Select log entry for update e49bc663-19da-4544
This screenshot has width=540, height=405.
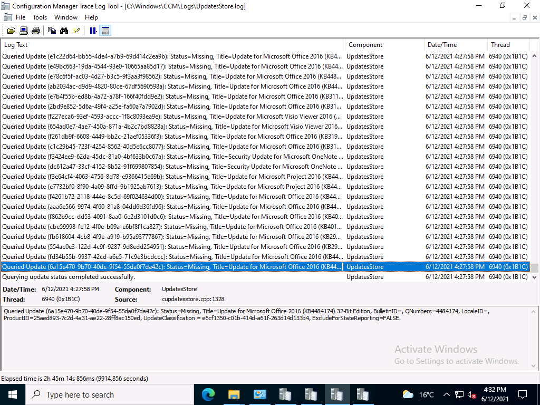[x=265, y=66]
